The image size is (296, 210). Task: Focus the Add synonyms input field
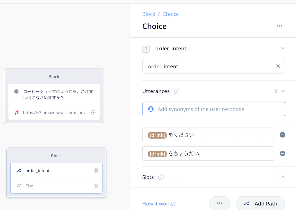tap(214, 109)
